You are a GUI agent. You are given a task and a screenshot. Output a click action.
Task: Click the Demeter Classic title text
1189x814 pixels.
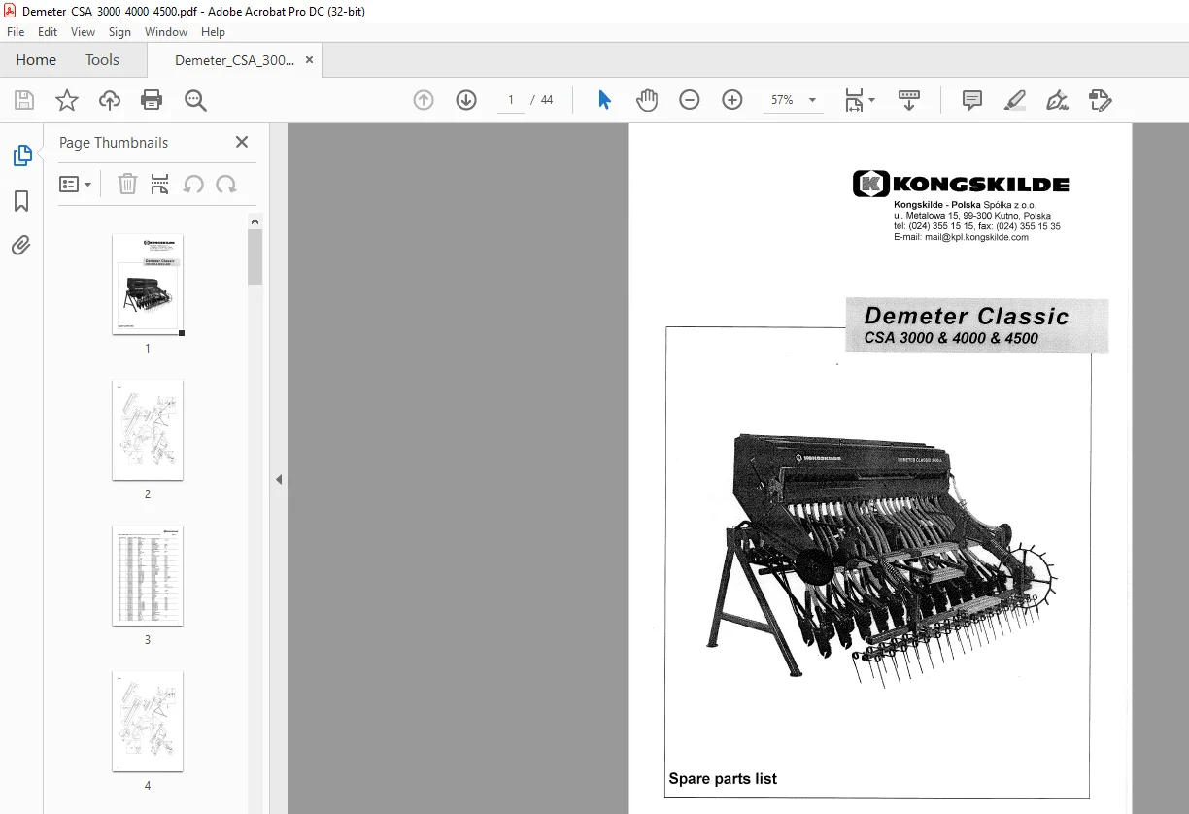[x=967, y=316]
